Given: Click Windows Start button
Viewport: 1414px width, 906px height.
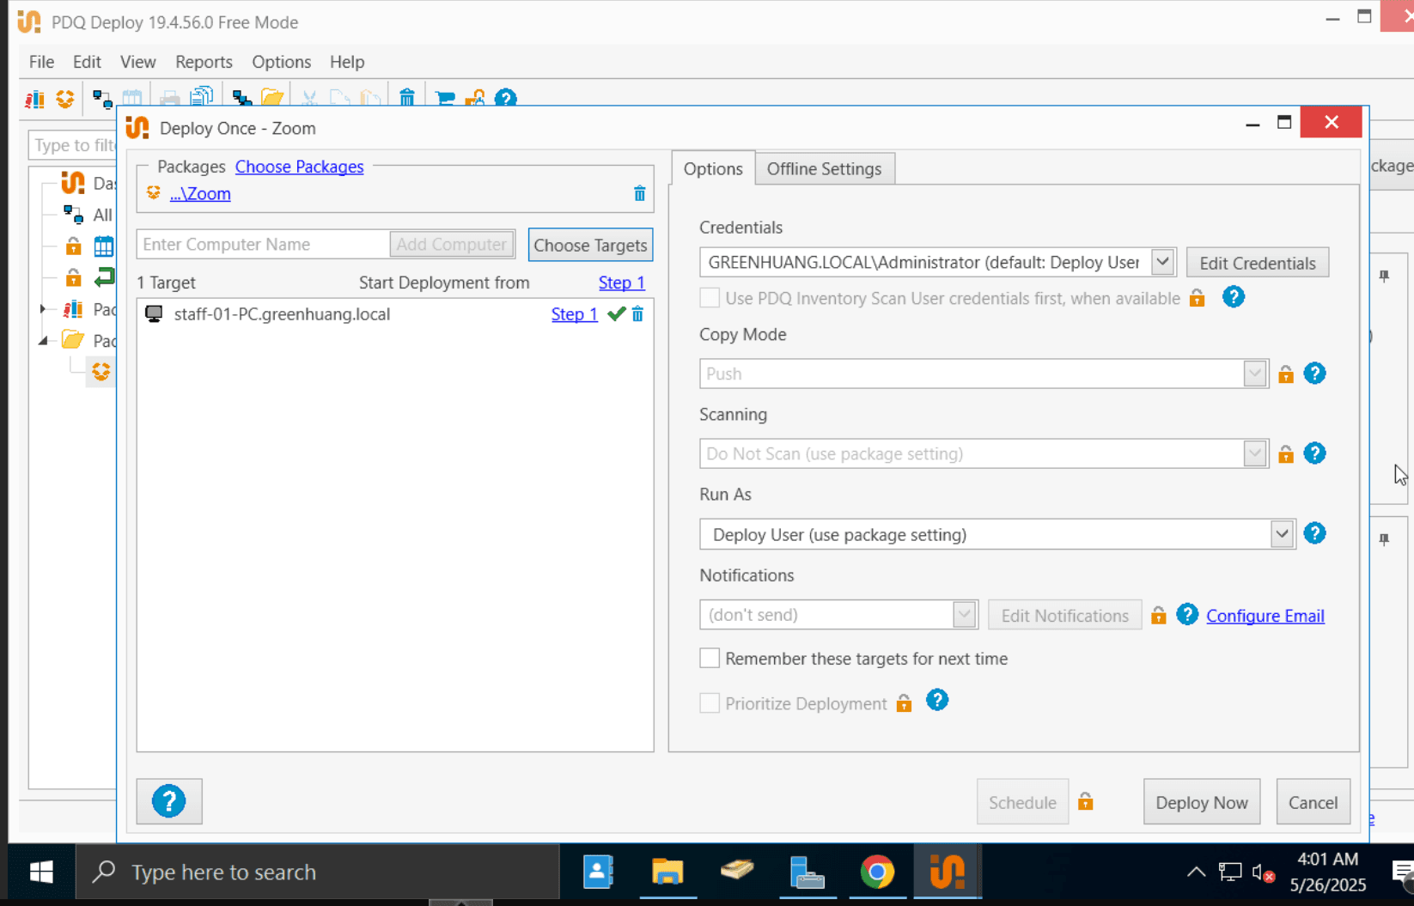Looking at the screenshot, I should tap(41, 872).
